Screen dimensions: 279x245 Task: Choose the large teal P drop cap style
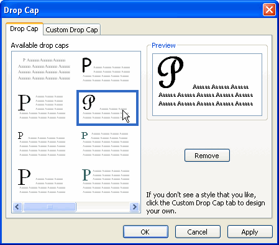106,181
